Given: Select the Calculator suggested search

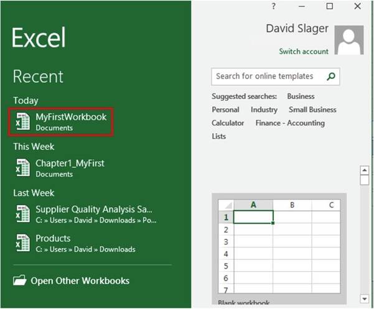Looking at the screenshot, I should click(228, 123).
